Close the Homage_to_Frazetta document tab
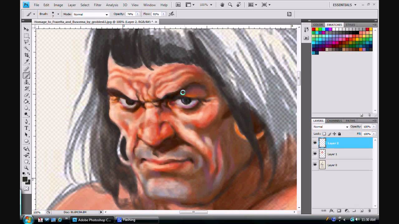This screenshot has height=224, width=399. point(156,22)
